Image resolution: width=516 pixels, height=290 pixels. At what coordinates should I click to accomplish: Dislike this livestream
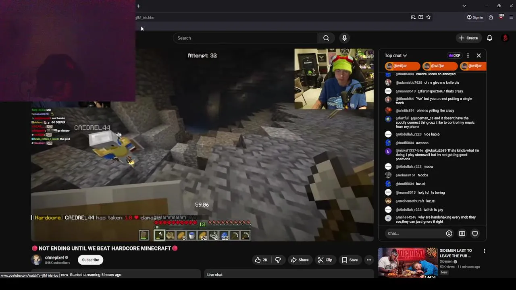[x=278, y=260]
